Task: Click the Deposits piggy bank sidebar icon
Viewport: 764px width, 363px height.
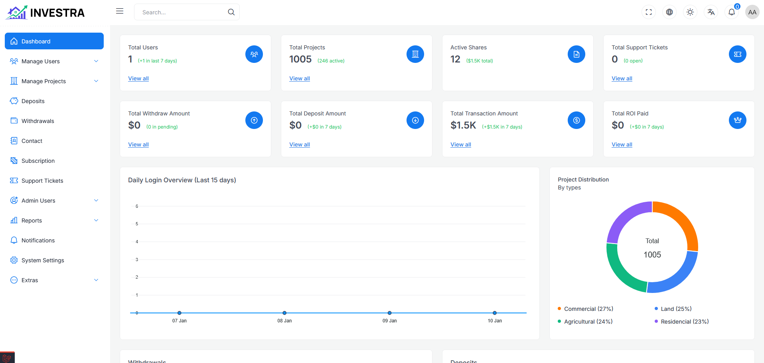Action: [x=14, y=101]
